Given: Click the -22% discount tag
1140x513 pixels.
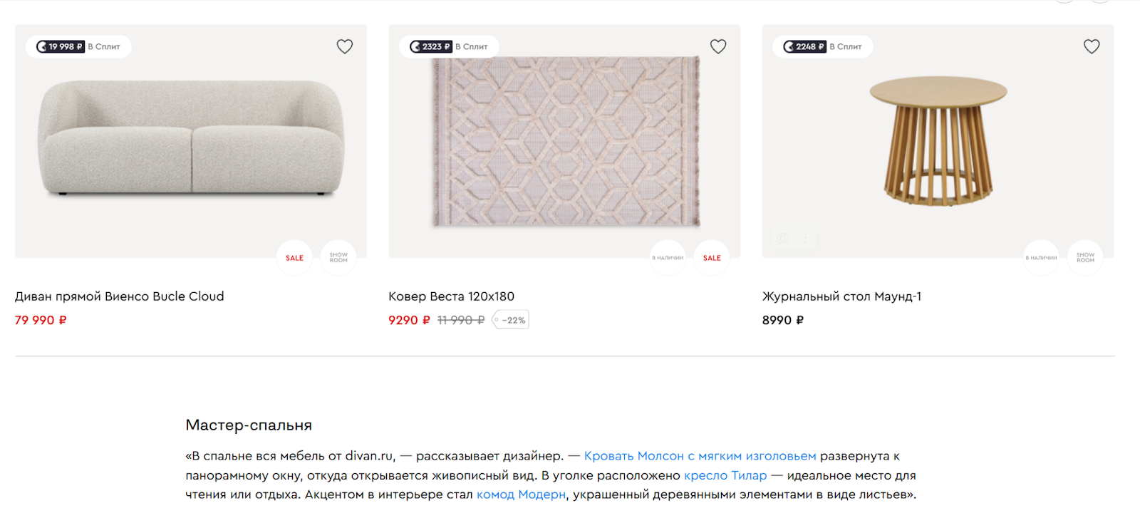Looking at the screenshot, I should point(511,321).
